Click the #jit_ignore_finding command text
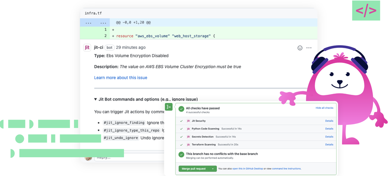The image size is (390, 176). tap(124, 123)
